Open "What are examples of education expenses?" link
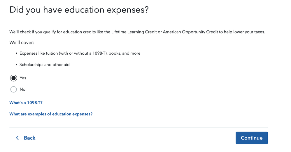The image size is (291, 152). 51,114
